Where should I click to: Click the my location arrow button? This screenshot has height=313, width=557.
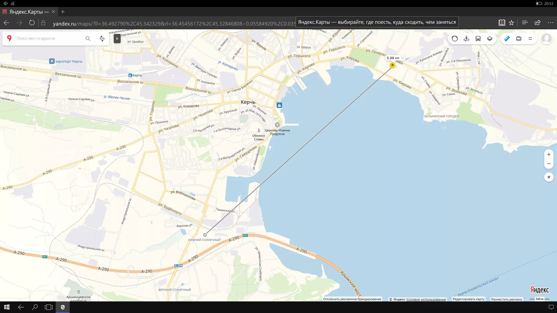(x=549, y=177)
